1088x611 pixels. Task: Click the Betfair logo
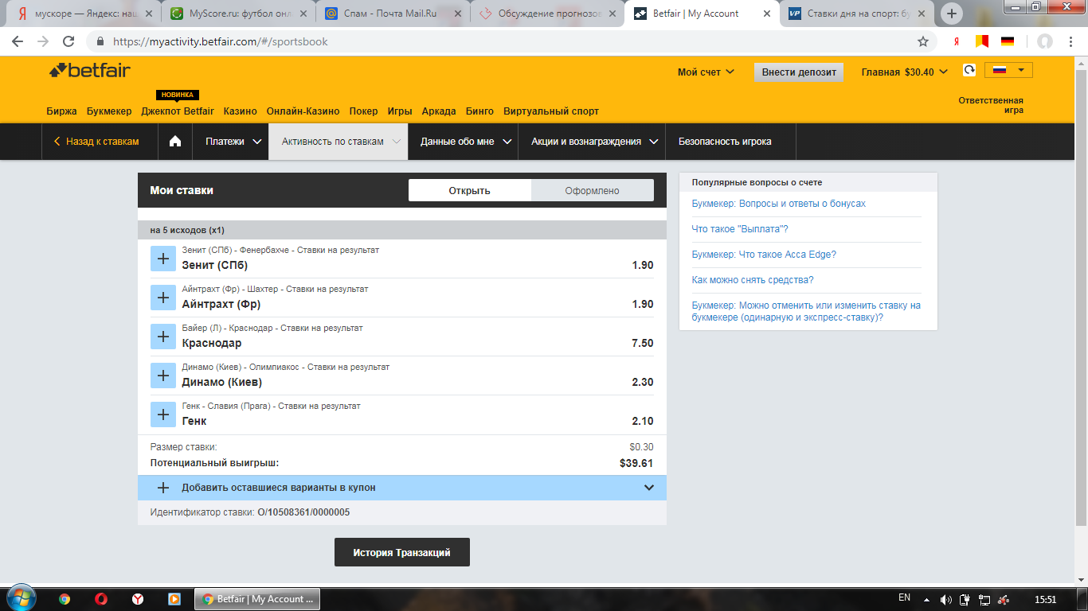90,71
